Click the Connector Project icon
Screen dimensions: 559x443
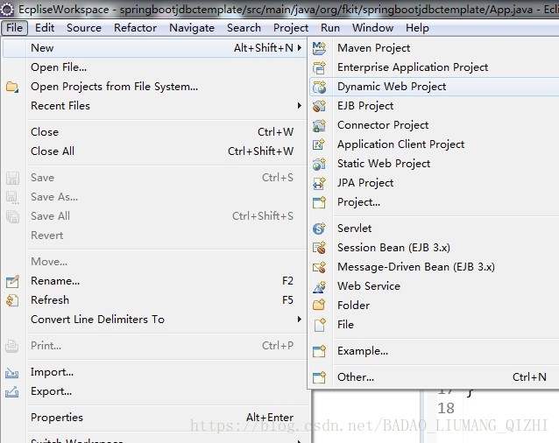click(x=319, y=125)
